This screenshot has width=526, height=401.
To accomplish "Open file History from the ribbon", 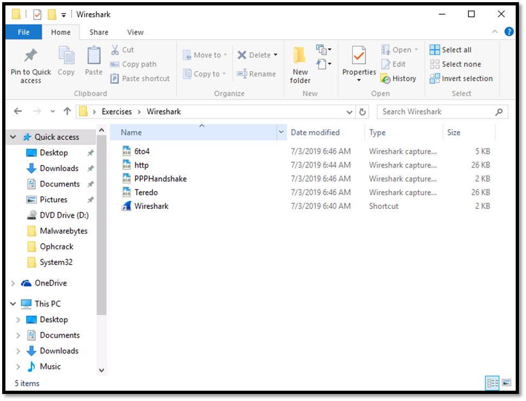I will [x=398, y=79].
